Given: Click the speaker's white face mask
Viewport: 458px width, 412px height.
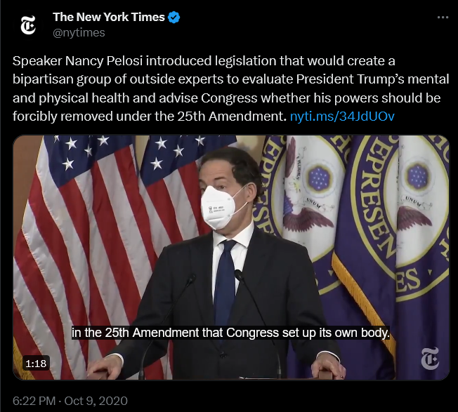Looking at the screenshot, I should pos(218,207).
